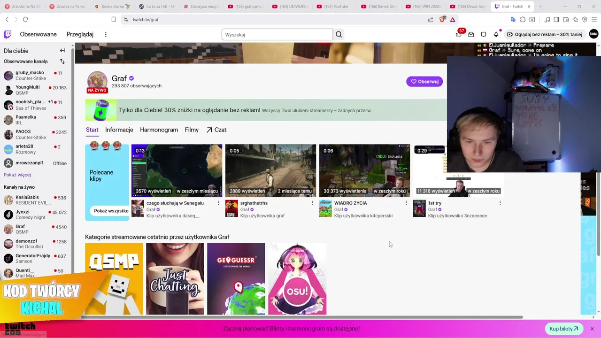
Task: Open options for clip srghsthstrhs
Action: point(312,203)
